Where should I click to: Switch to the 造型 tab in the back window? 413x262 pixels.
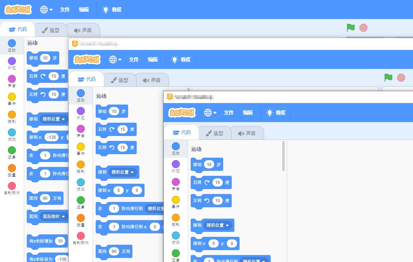pyautogui.click(x=51, y=30)
